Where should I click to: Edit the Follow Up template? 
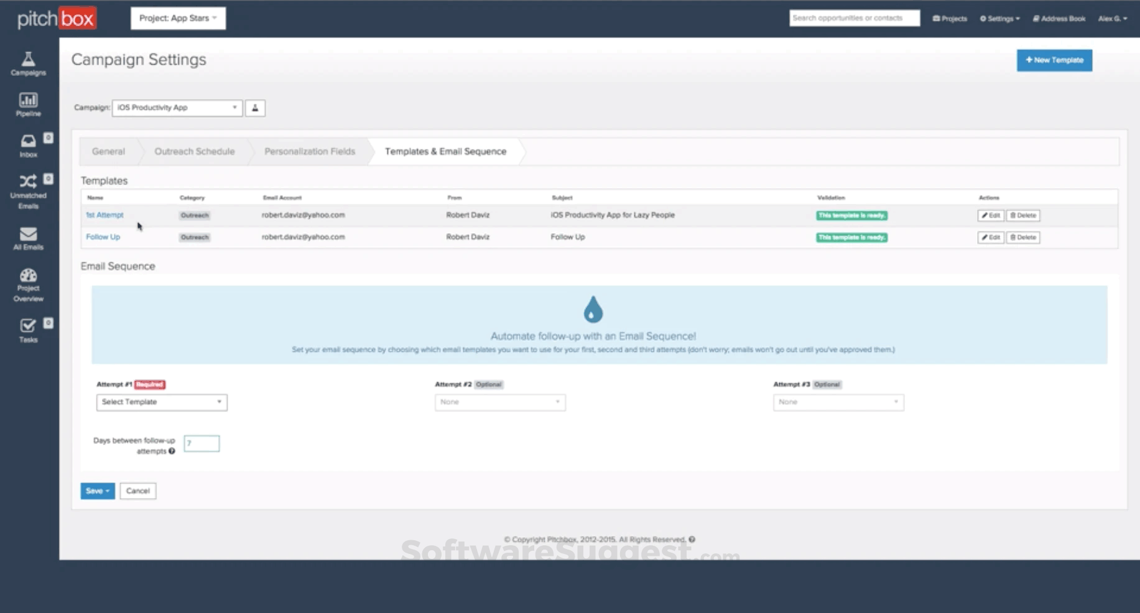pos(989,237)
